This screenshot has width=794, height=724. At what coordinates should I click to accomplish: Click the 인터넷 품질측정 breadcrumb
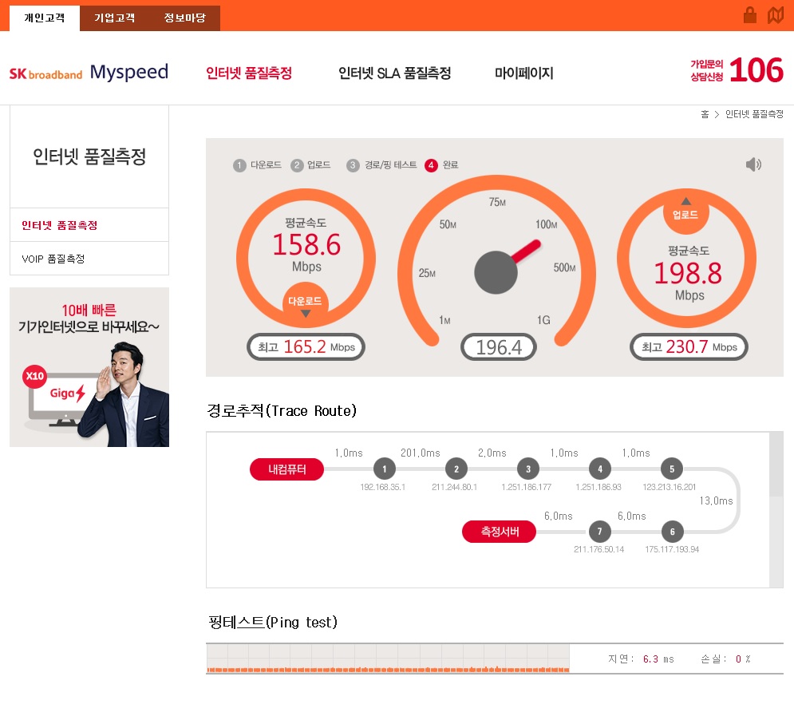[x=755, y=114]
